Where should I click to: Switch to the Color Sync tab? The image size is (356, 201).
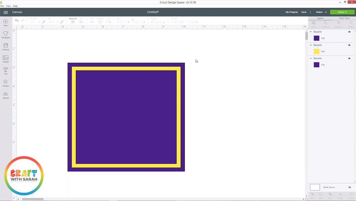click(x=344, y=18)
